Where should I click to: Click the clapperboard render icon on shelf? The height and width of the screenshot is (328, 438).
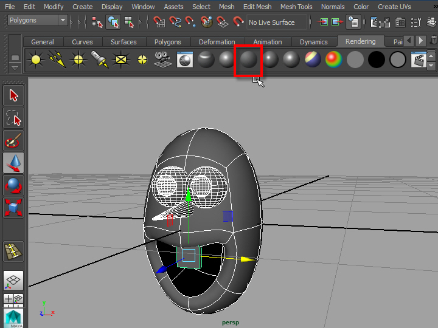point(418,60)
